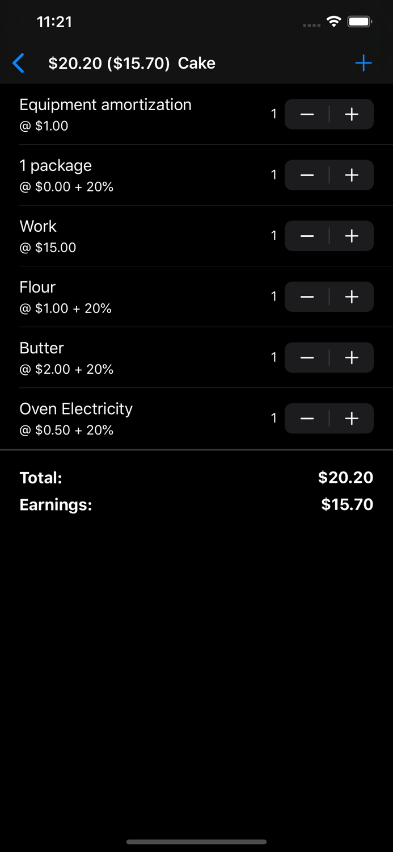Decrease the Butter quantity
Screen dimensions: 393x852
coord(306,357)
